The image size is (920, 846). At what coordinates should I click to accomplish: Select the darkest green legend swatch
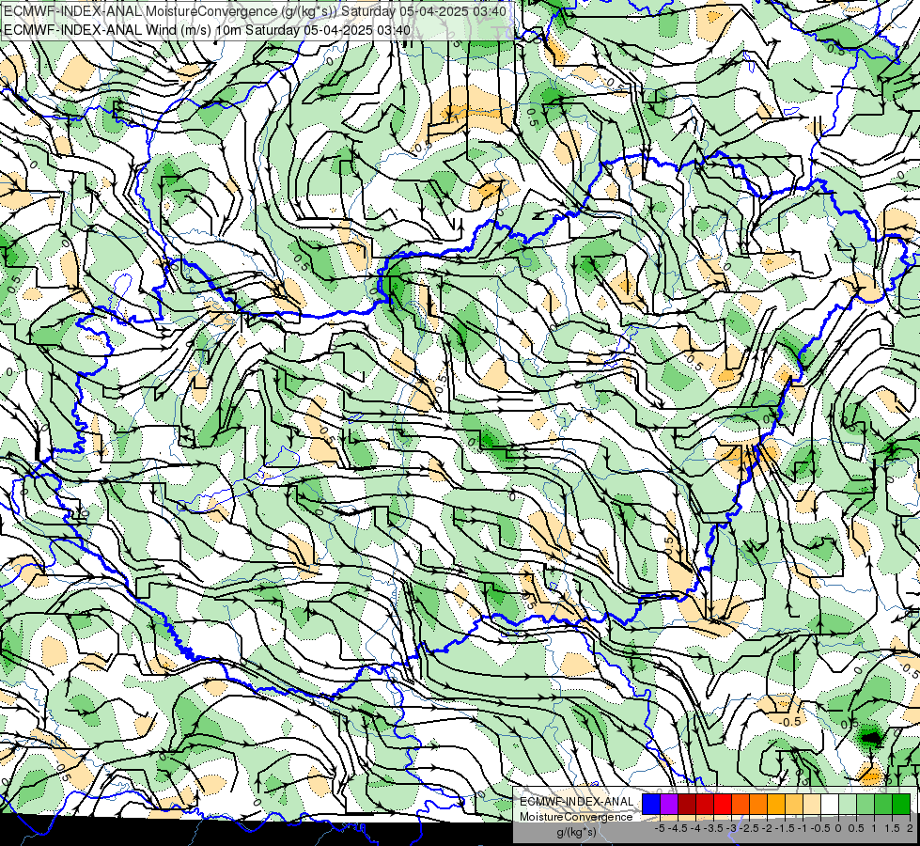[x=901, y=804]
